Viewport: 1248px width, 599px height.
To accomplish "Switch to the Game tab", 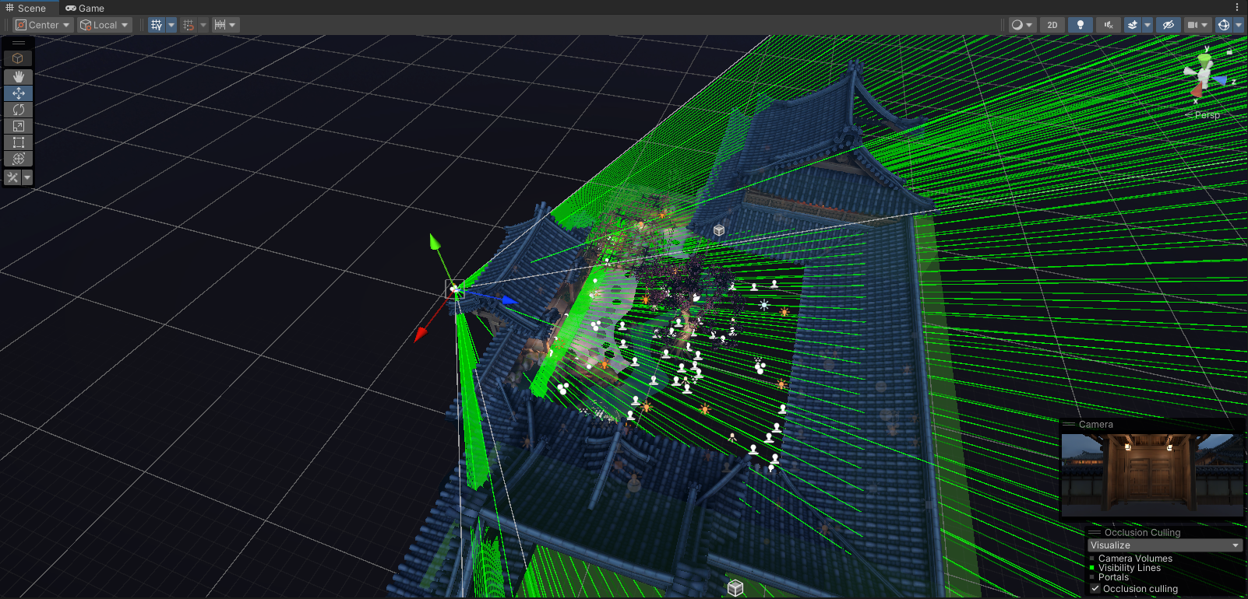I will (x=85, y=8).
